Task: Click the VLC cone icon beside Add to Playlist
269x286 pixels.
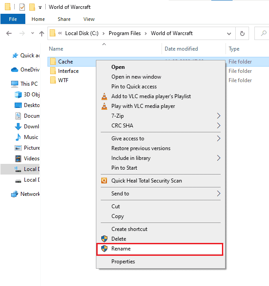Action: tap(104, 96)
